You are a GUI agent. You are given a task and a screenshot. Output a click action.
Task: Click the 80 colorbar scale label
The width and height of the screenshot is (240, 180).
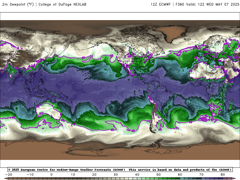(223, 175)
